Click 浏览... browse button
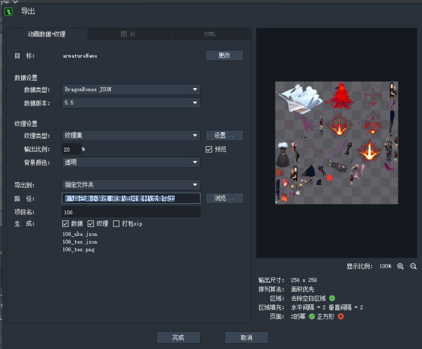The image size is (422, 349). 225,198
